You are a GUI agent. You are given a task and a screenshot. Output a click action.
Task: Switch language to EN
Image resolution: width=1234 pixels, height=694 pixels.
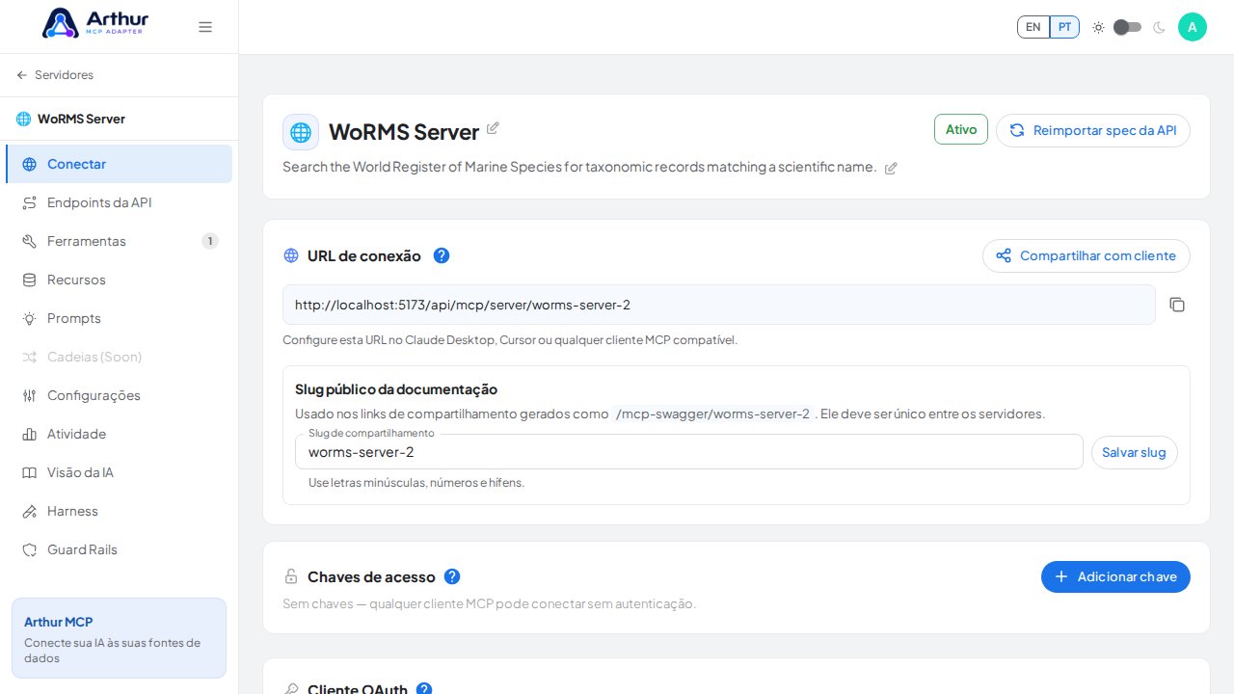pyautogui.click(x=1033, y=27)
